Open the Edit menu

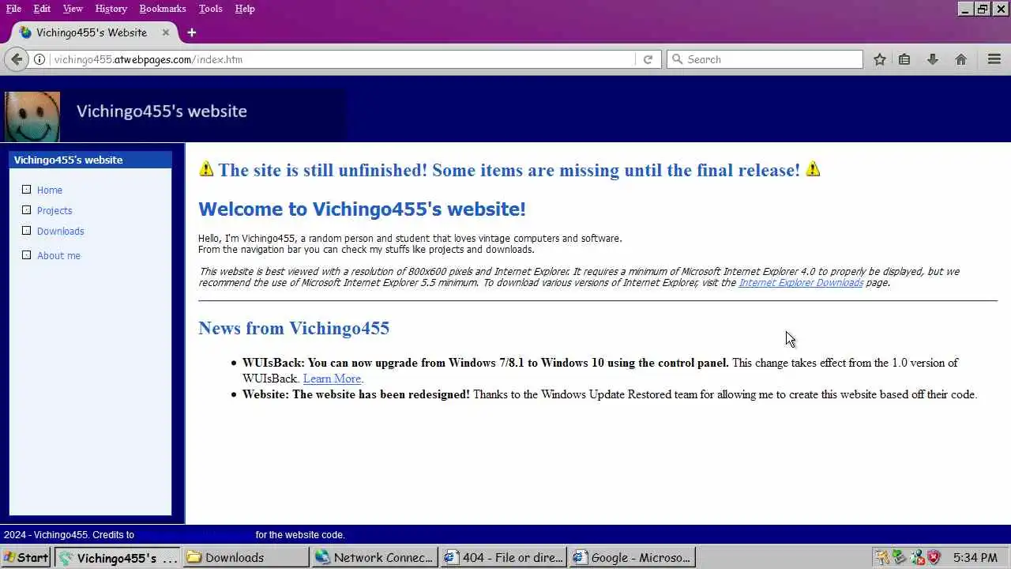coord(42,9)
